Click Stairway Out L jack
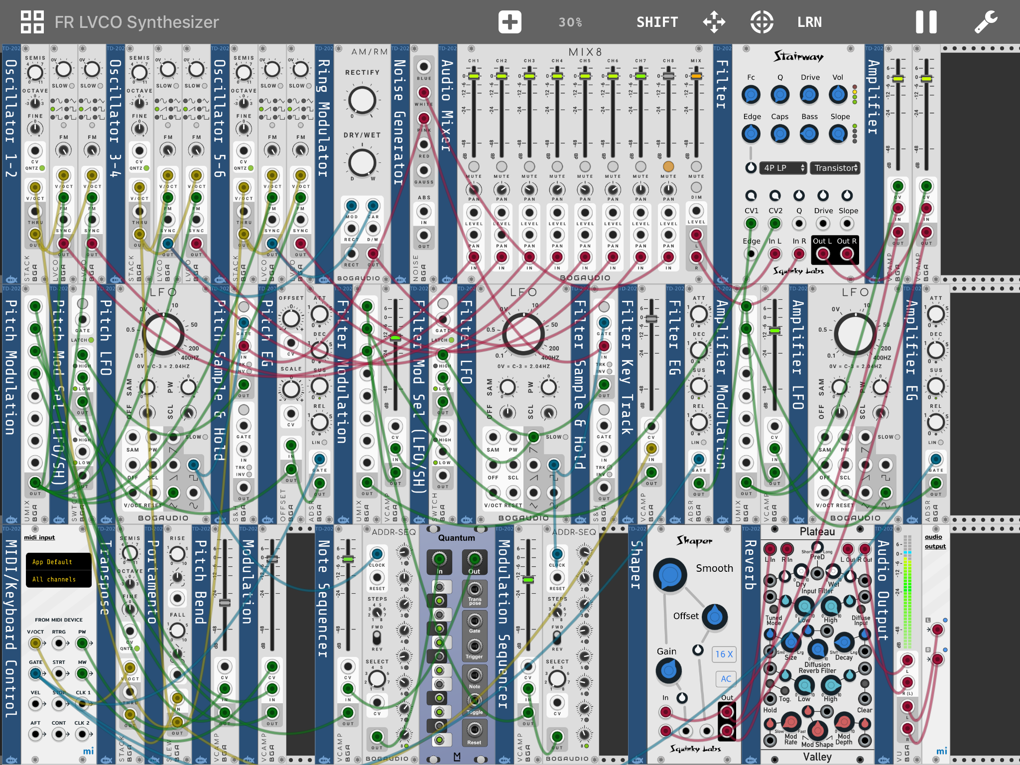 click(823, 254)
